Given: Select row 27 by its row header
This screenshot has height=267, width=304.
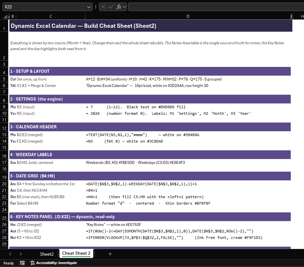Looking at the screenshot, I should [x=4, y=231].
